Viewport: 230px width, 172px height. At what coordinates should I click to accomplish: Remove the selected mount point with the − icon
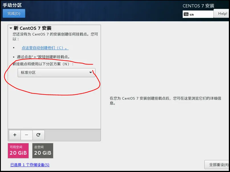coord(27,135)
